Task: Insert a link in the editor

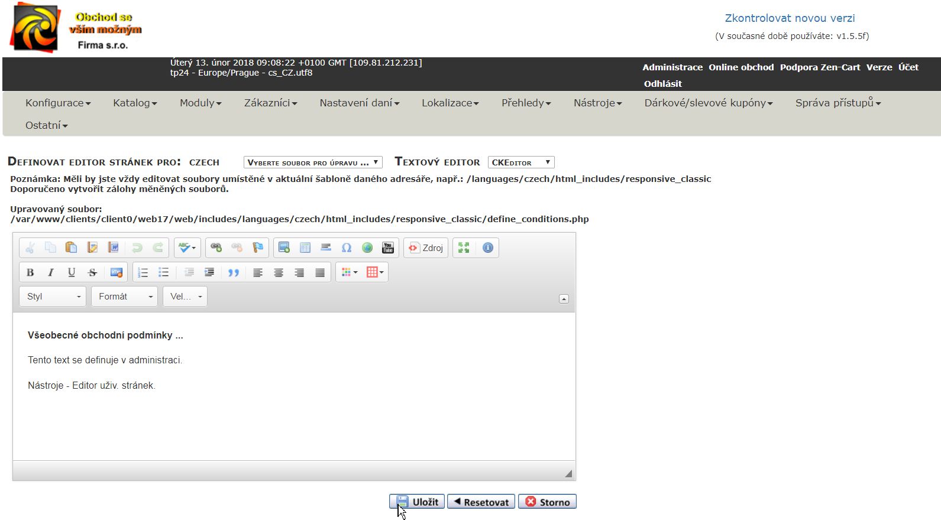Action: click(216, 248)
